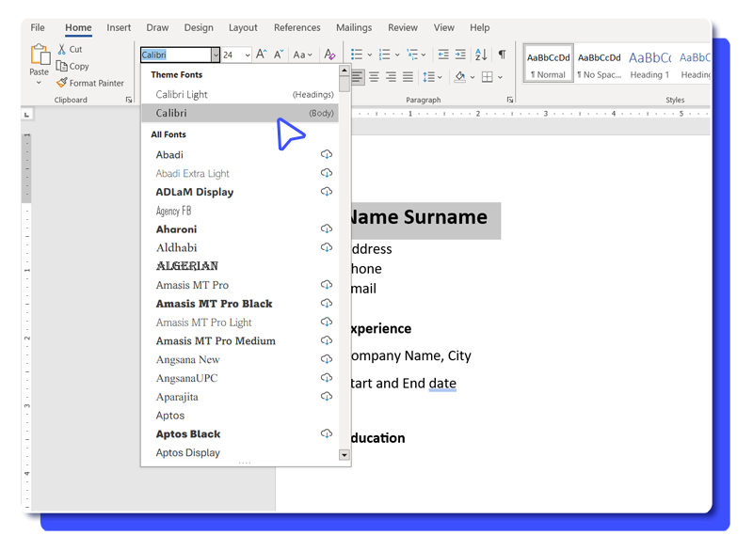
Task: Open the Paragraph settings dialog launcher
Action: [x=510, y=100]
